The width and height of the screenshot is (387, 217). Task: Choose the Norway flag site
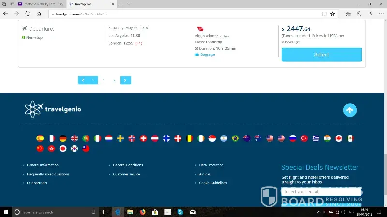click(132, 138)
